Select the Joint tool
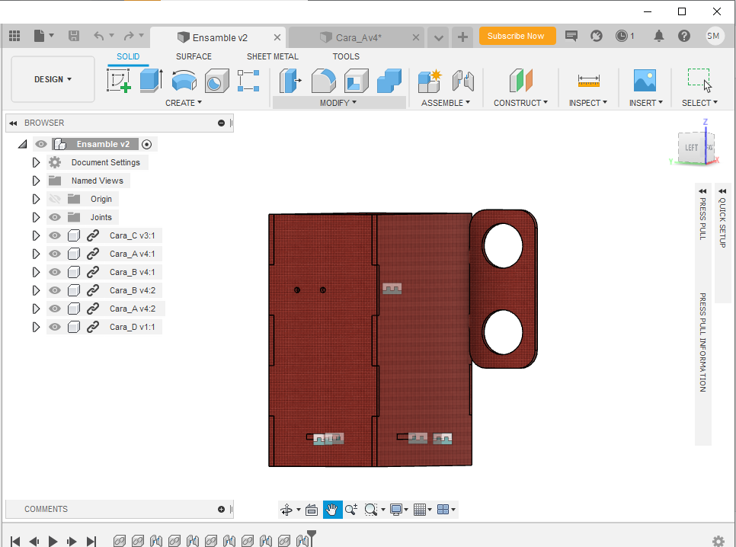Screen dimensions: 736x547 coord(462,80)
